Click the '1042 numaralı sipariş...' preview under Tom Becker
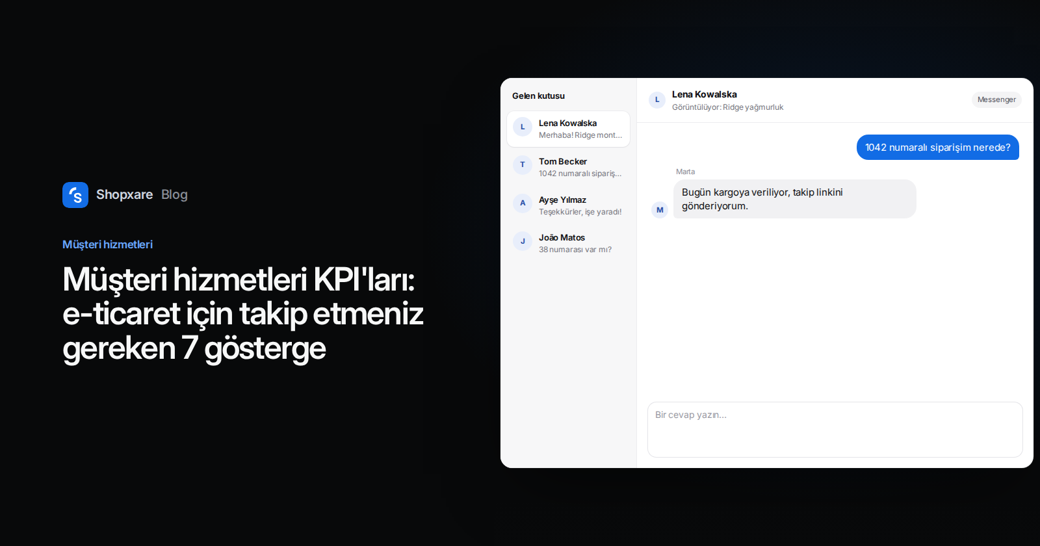The width and height of the screenshot is (1040, 546). [x=580, y=174]
